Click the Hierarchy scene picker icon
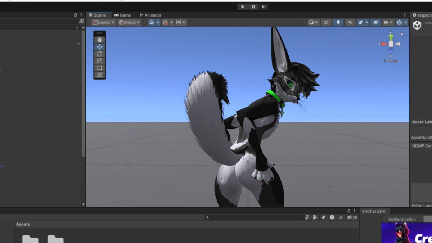The width and height of the screenshot is (432, 243). pyautogui.click(x=81, y=21)
